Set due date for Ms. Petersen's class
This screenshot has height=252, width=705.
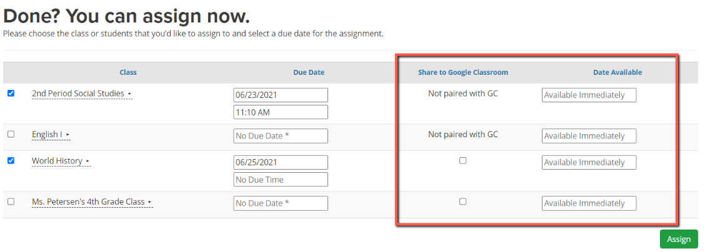(x=281, y=203)
